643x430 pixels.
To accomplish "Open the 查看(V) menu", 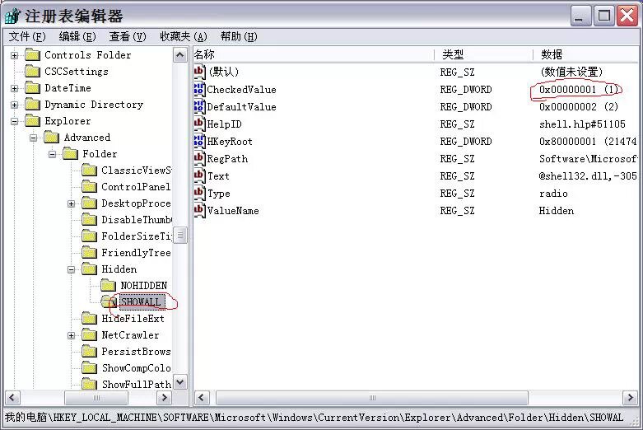I will click(x=128, y=36).
